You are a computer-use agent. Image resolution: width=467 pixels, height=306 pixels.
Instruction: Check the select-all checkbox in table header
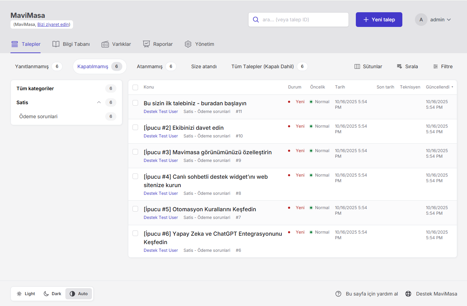click(x=135, y=87)
